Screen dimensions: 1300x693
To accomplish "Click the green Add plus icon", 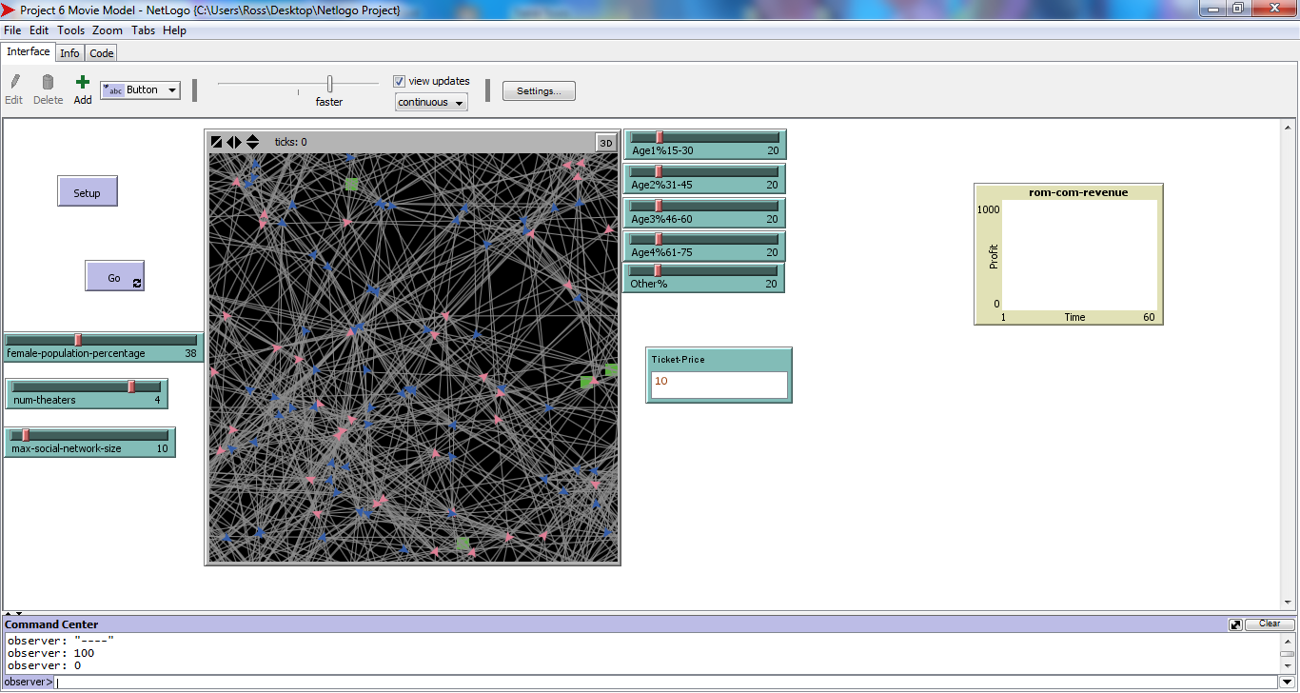I will pyautogui.click(x=83, y=83).
